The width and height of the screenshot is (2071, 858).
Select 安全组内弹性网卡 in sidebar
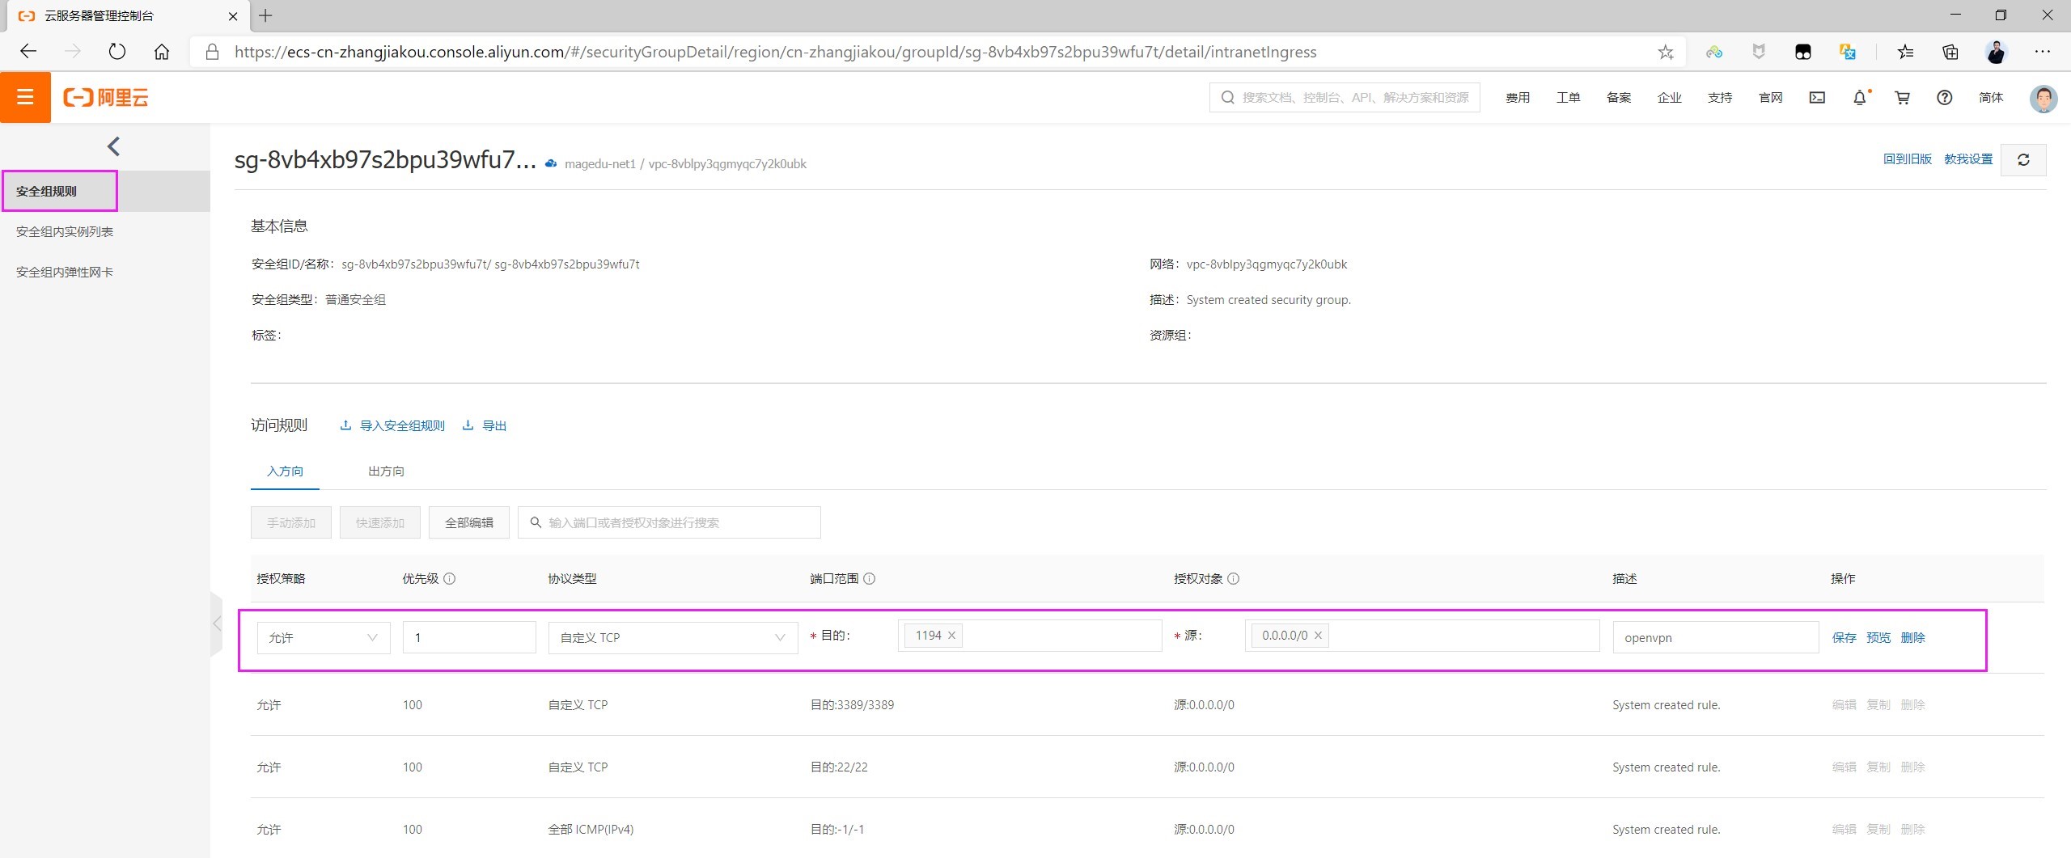click(65, 272)
